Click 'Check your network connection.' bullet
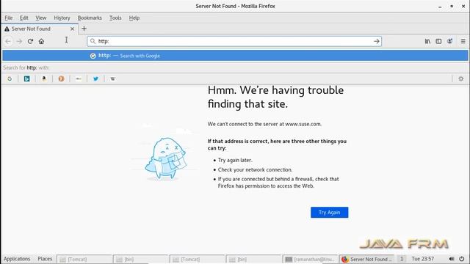470x264 pixels. click(x=255, y=169)
